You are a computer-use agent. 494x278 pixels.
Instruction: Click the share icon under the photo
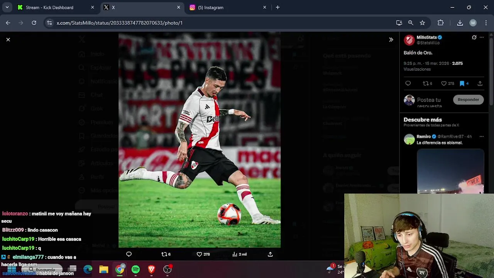tap(270, 254)
